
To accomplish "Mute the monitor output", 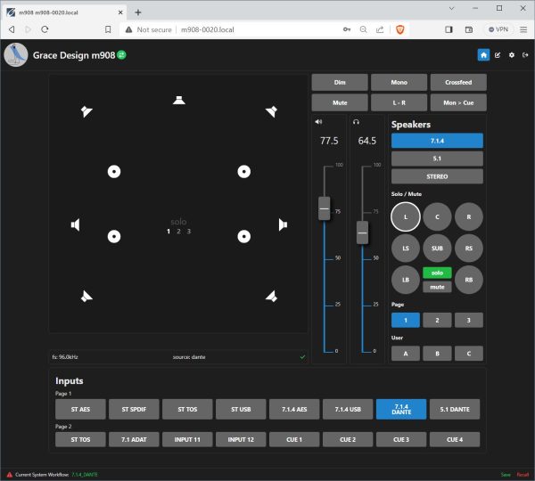I will [x=339, y=103].
